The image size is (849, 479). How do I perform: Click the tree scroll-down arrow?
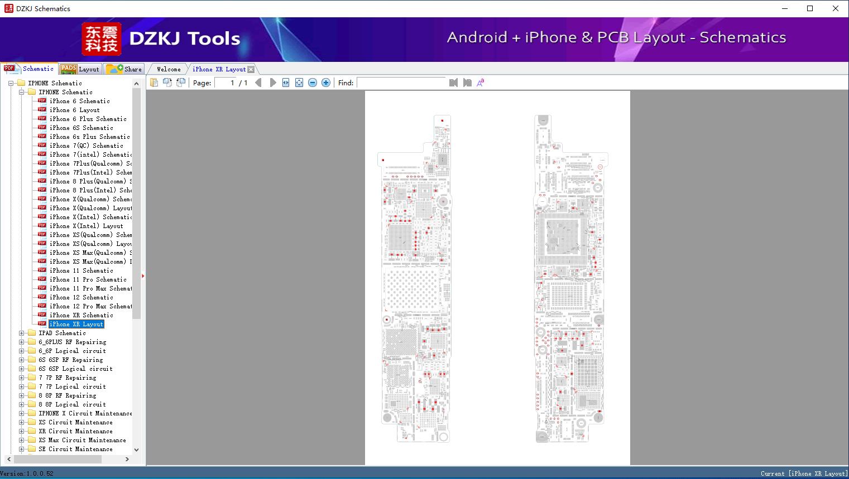pos(137,449)
